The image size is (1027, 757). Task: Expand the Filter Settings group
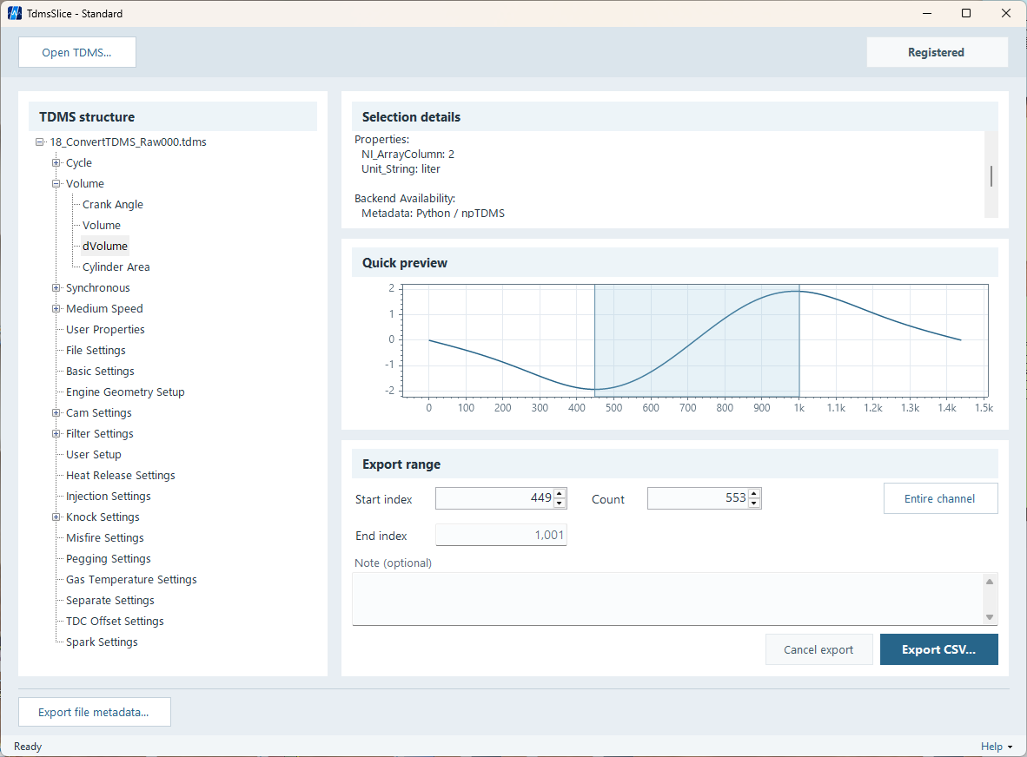(56, 434)
